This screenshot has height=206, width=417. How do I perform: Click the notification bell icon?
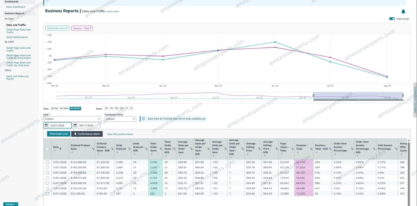(x=403, y=11)
